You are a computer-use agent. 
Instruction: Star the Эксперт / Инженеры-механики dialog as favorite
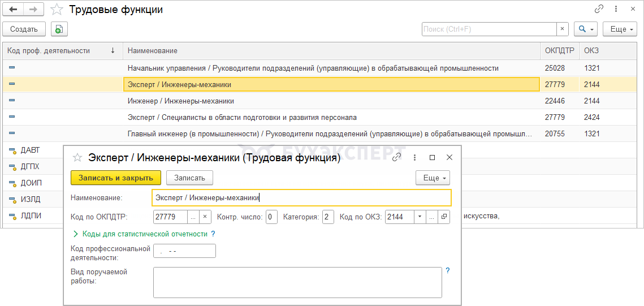point(78,158)
